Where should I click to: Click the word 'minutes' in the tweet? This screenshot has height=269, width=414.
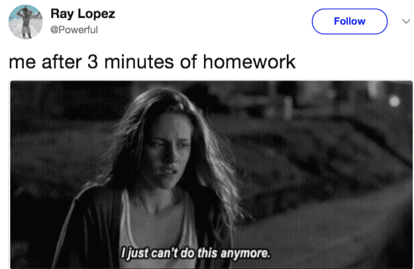139,62
